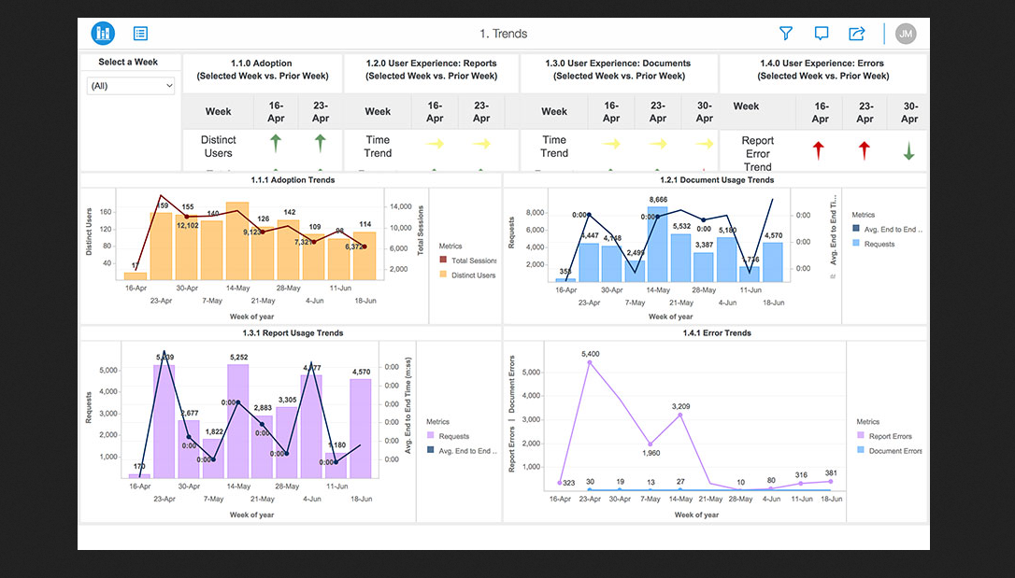Click the share export icon

pyautogui.click(x=856, y=34)
